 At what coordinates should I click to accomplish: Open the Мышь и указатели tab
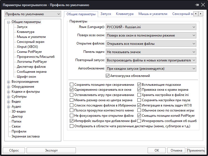pyautogui.click(x=153, y=14)
